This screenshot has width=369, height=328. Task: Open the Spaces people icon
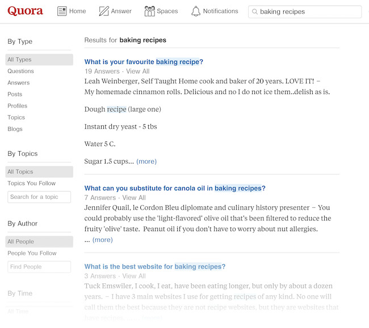click(x=150, y=11)
